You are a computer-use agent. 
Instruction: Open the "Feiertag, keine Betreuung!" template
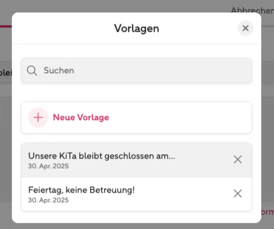click(136, 194)
